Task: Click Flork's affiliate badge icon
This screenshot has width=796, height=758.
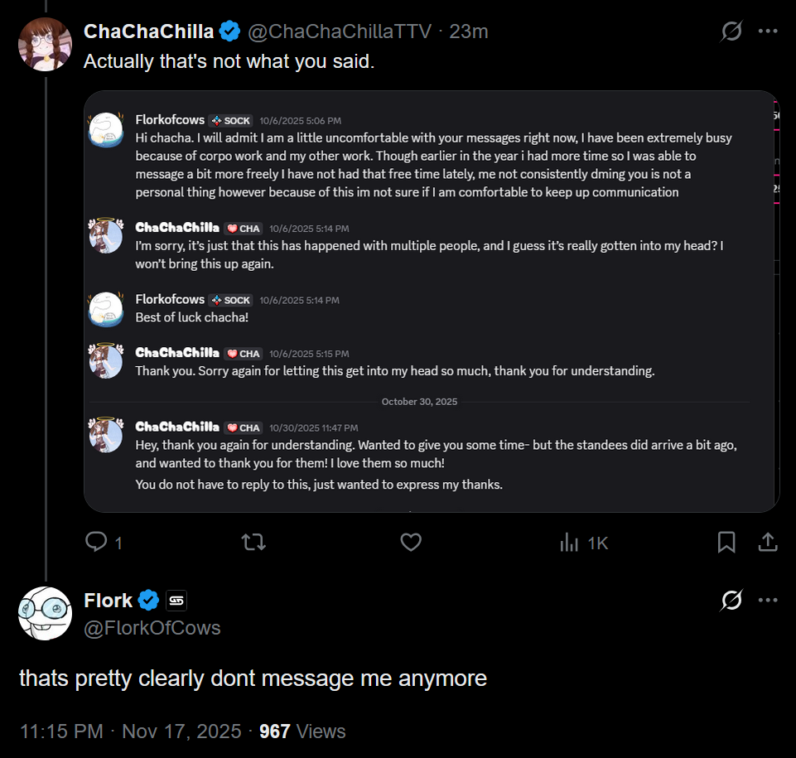Action: (x=176, y=600)
